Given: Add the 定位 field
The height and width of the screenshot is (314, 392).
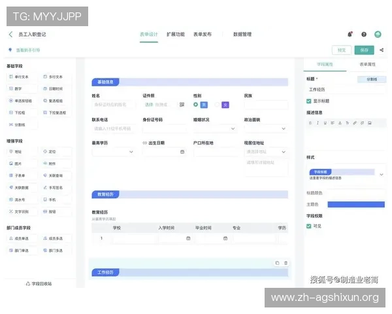Looking at the screenshot, I should tap(56, 152).
